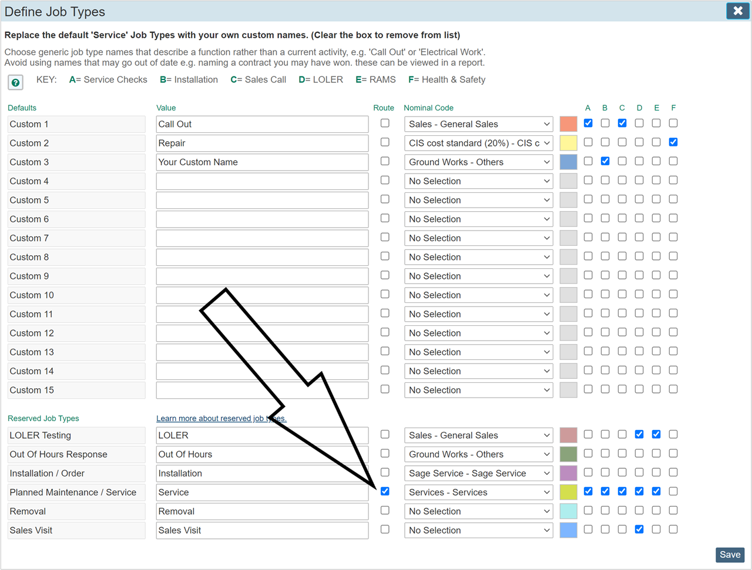
Task: Check column A for Out Of Hours Response
Action: (x=588, y=453)
